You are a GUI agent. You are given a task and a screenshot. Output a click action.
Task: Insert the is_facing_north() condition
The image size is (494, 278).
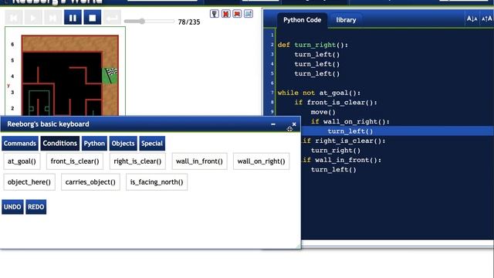[x=157, y=182]
